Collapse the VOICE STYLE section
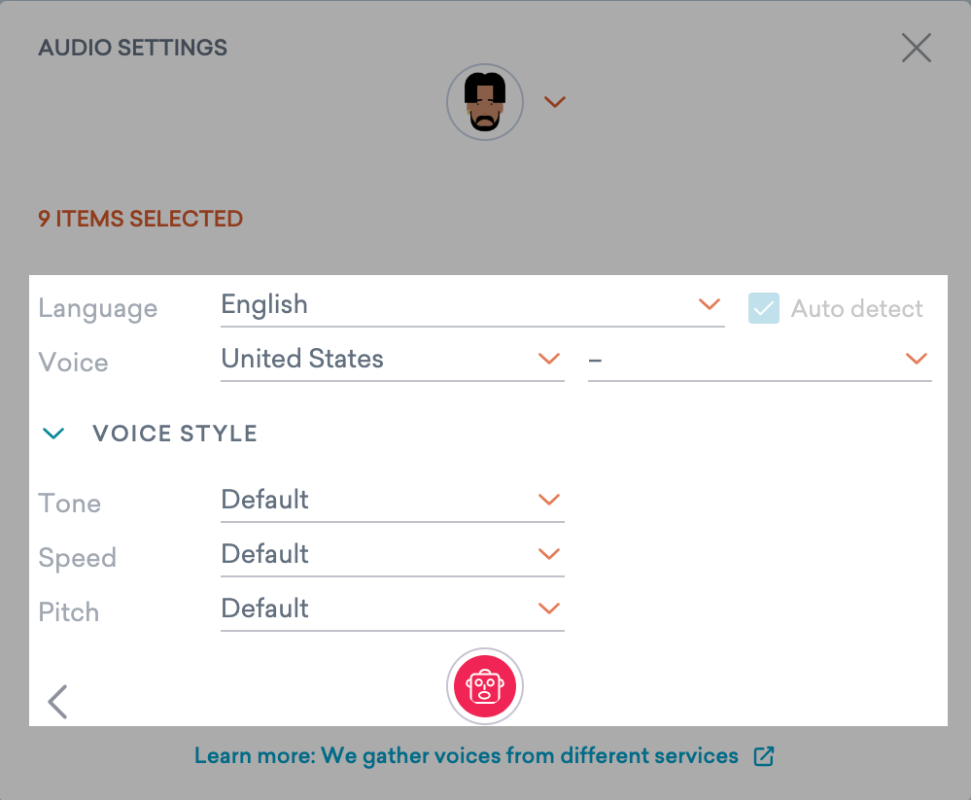The image size is (971, 800). click(54, 433)
